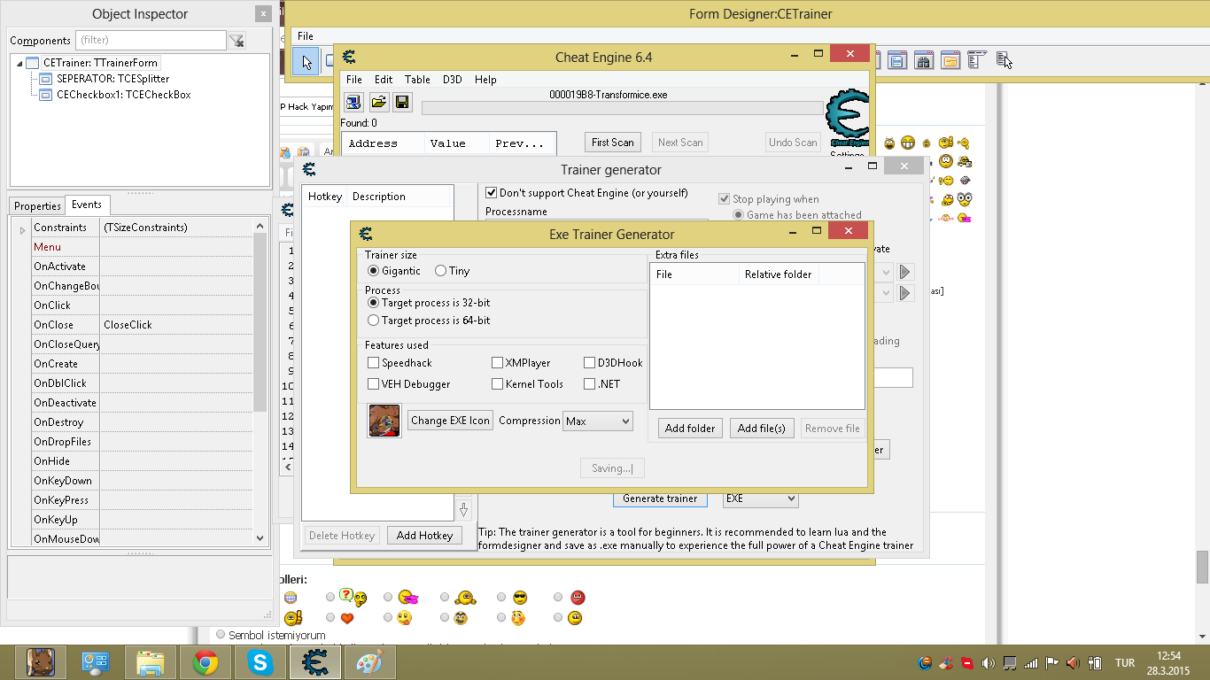Click the Components filter input field
1210x680 pixels.
151,40
